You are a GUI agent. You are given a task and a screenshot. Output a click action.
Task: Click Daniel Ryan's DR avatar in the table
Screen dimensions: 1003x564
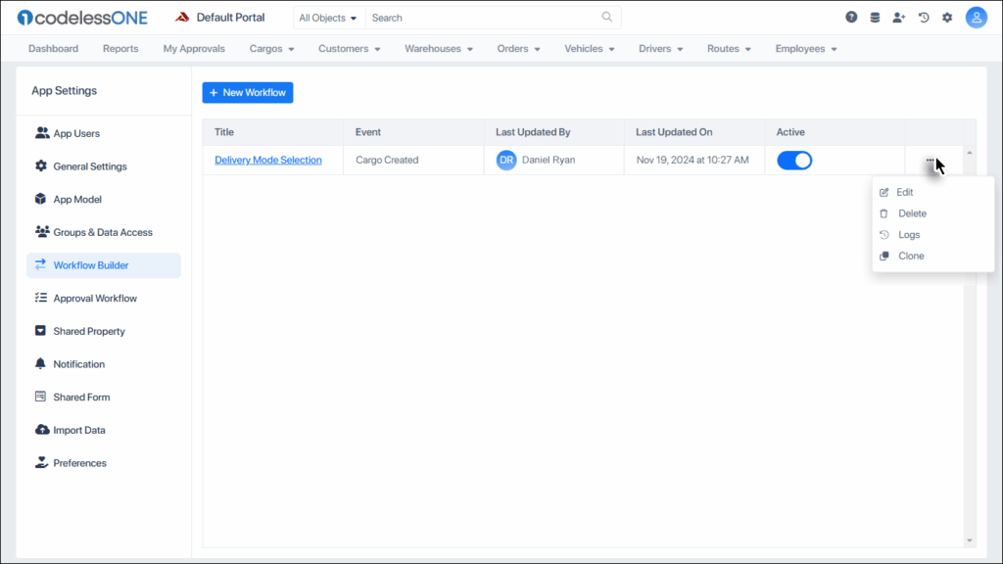[x=505, y=160]
